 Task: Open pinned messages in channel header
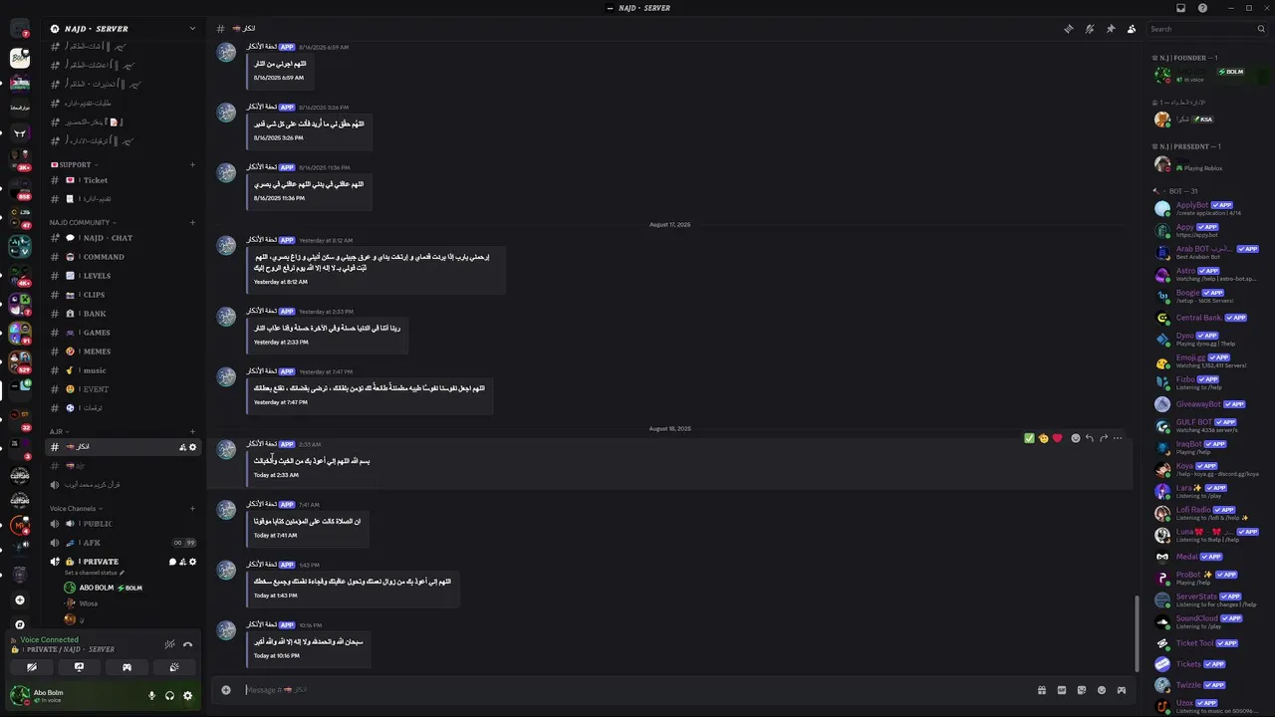[1111, 29]
